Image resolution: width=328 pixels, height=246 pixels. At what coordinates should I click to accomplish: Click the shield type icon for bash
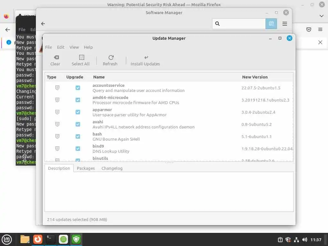click(57, 136)
